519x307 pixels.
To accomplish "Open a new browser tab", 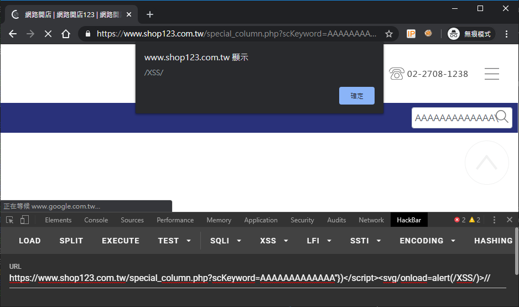I will click(150, 14).
